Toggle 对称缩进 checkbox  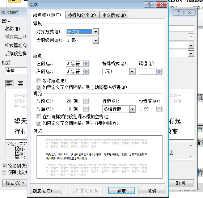click(x=39, y=81)
